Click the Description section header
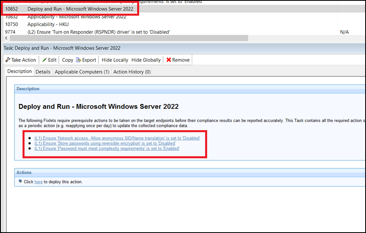Image resolution: width=366 pixels, height=233 pixels. point(189,89)
